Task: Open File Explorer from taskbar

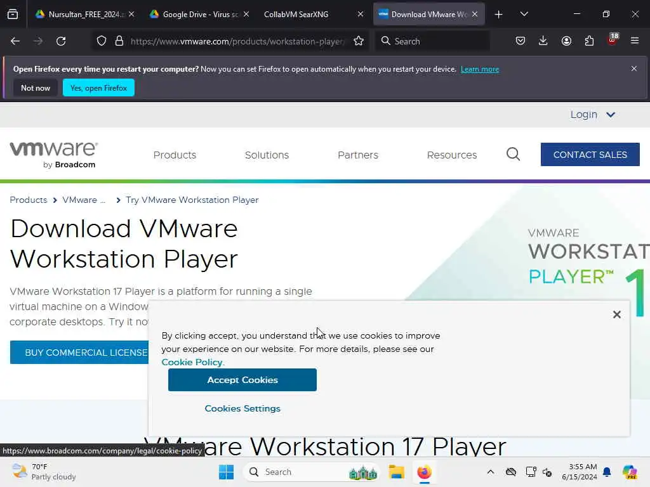Action: coord(396,472)
